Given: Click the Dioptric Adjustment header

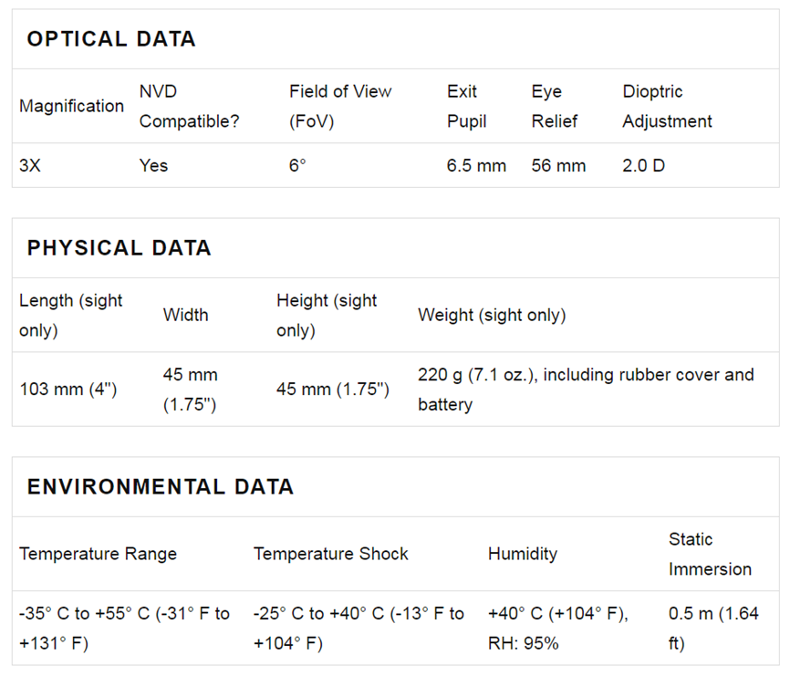Looking at the screenshot, I should pos(667,107).
